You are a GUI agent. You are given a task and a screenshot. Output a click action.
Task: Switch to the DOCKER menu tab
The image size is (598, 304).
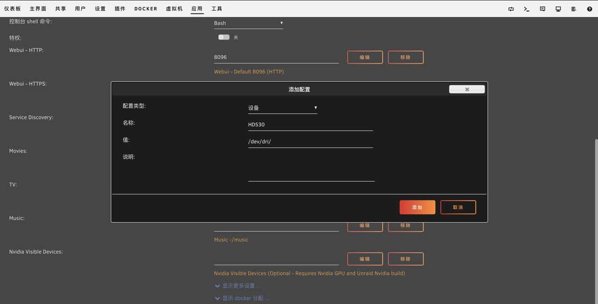tap(145, 8)
